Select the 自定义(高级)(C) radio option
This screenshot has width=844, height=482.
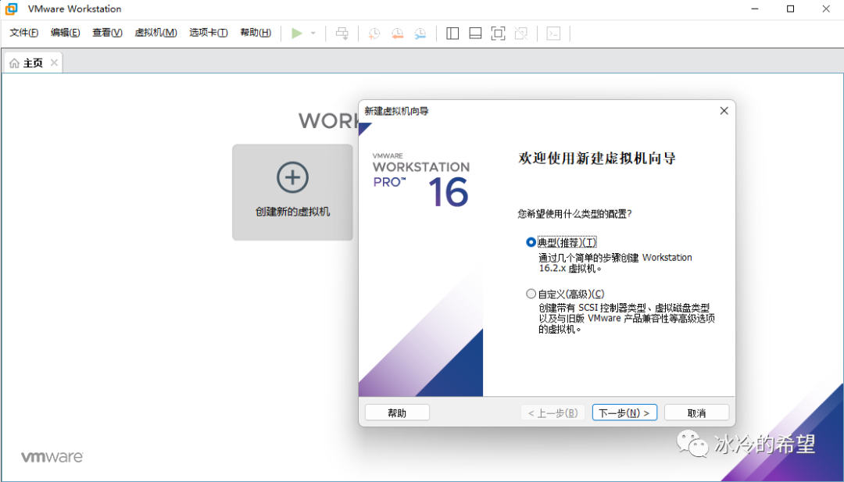click(531, 294)
